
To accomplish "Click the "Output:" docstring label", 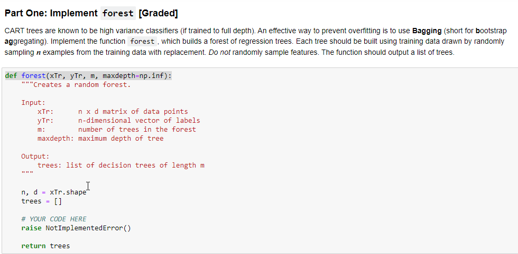I will pyautogui.click(x=35, y=156).
